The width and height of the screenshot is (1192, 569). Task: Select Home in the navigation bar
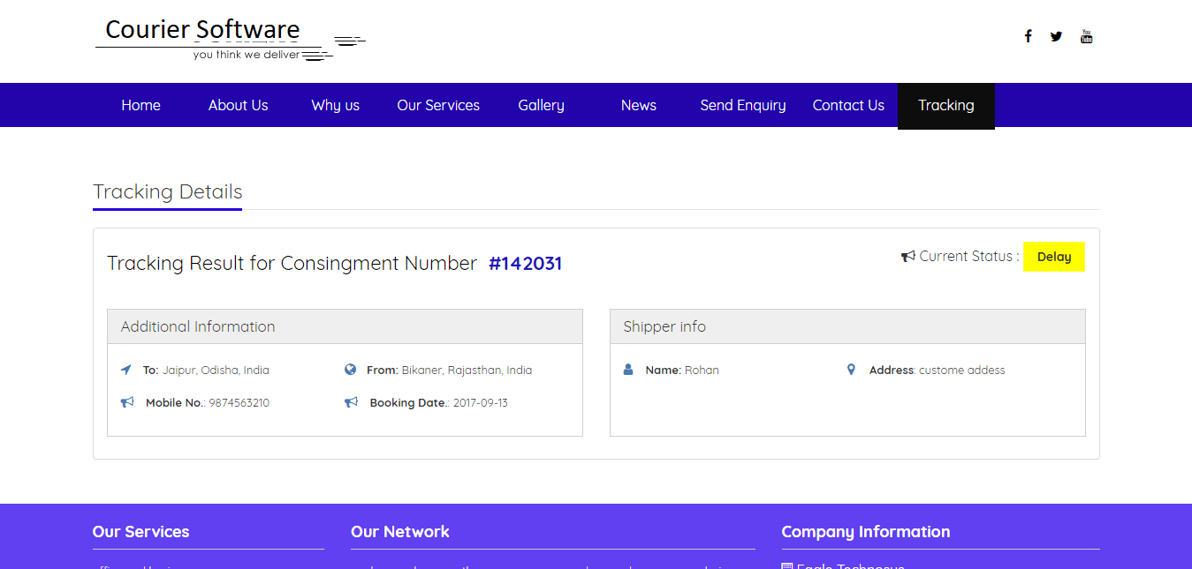[x=140, y=105]
